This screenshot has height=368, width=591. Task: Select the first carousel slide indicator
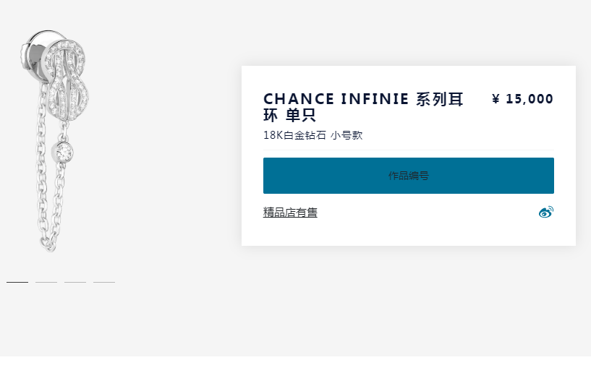[17, 282]
